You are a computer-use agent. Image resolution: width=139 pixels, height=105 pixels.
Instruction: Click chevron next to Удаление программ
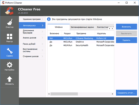click(42, 19)
